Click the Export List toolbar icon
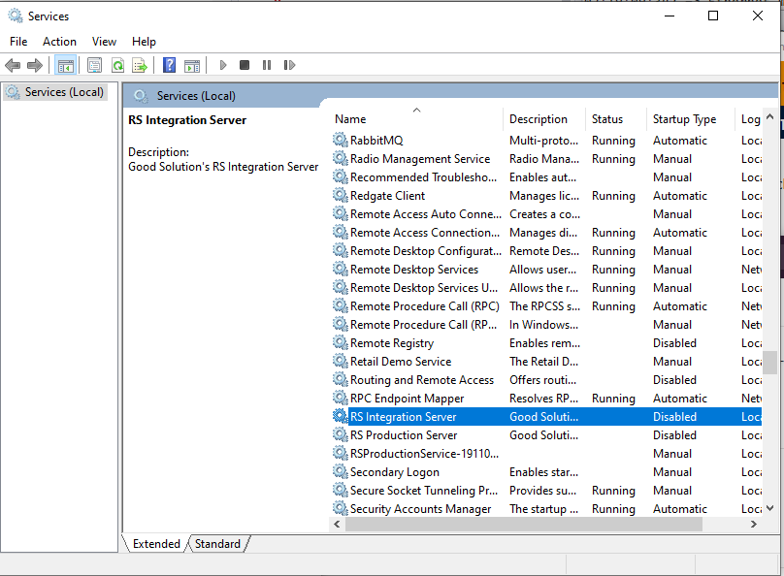Screen dimensions: 784x576 click(x=140, y=65)
